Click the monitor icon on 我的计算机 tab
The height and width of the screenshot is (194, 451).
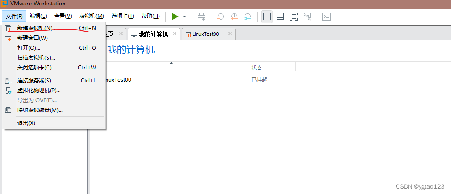pos(133,34)
